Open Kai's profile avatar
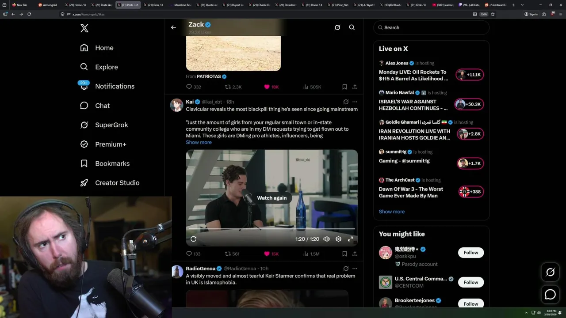Image resolution: width=566 pixels, height=318 pixels. tap(177, 105)
